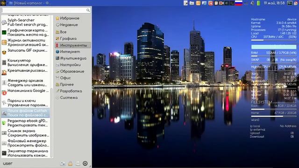Viewport: 299px width, 168px height.
Task: Select the Система category
Action: pyautogui.click(x=73, y=98)
